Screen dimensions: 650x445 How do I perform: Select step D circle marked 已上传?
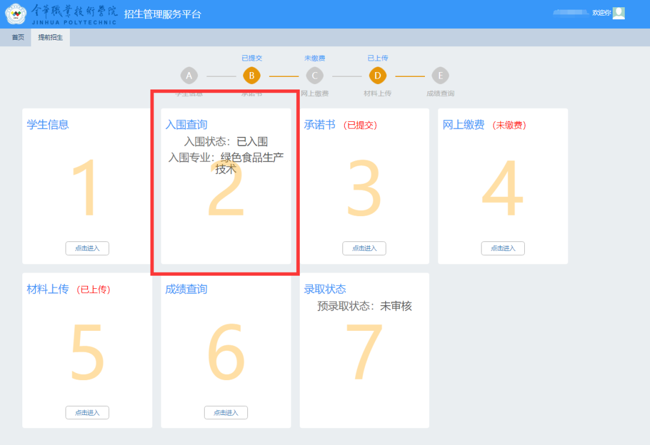pos(377,76)
